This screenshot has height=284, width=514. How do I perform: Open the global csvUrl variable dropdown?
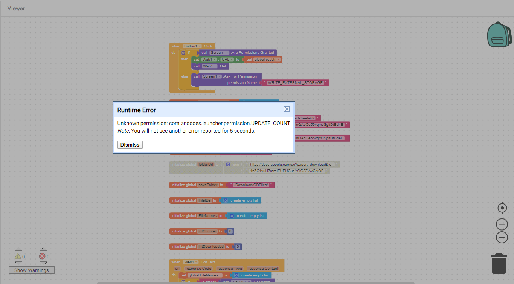[267, 60]
